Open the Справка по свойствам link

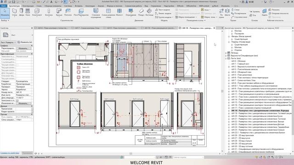tap(10, 153)
